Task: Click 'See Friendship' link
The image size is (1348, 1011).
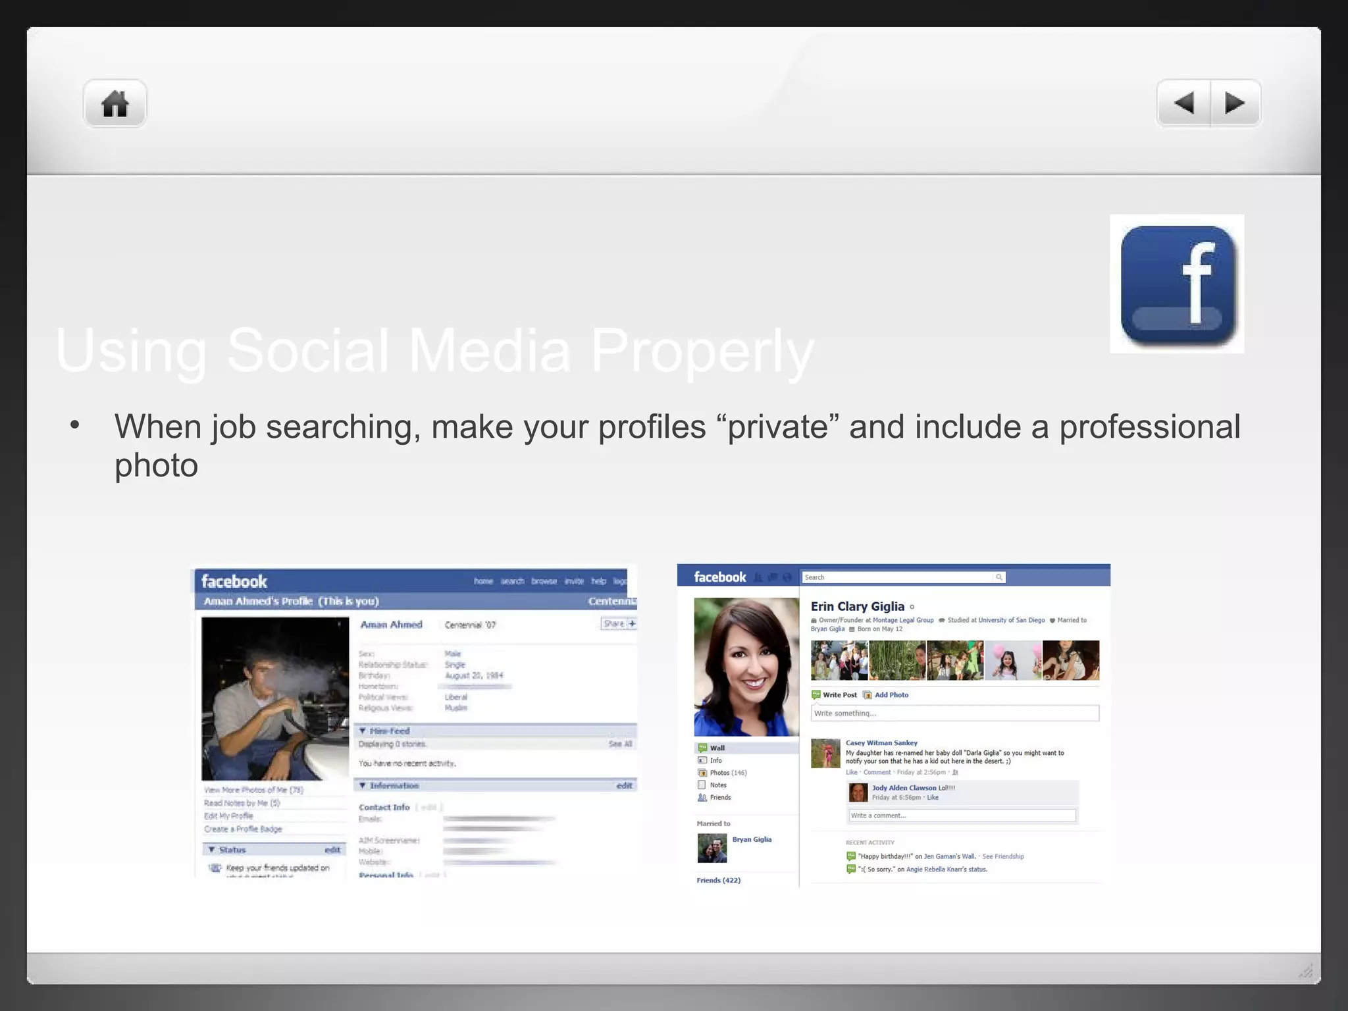Action: [1002, 857]
